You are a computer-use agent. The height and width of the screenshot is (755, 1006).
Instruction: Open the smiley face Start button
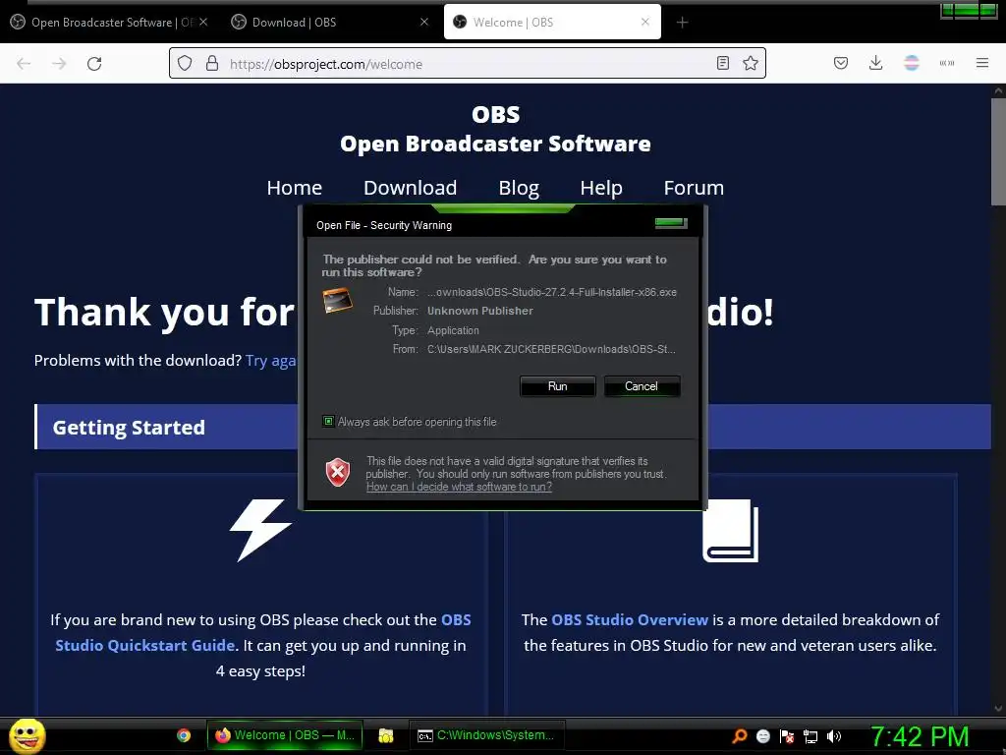coord(28,735)
